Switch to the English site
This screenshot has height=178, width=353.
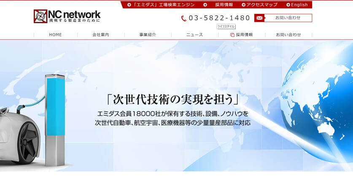click(299, 5)
